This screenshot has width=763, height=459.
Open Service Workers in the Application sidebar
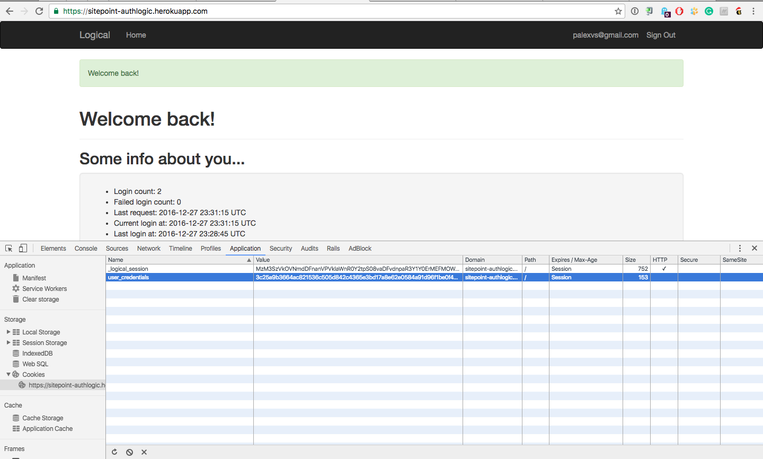coord(45,288)
